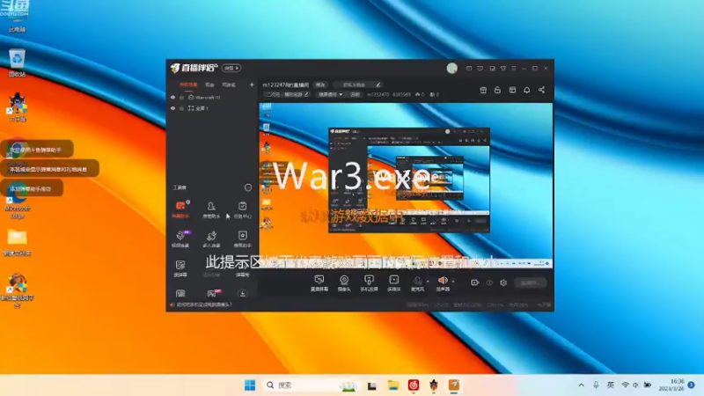Click the small button after the dropdown
The height and width of the screenshot is (396, 704).
click(355, 94)
